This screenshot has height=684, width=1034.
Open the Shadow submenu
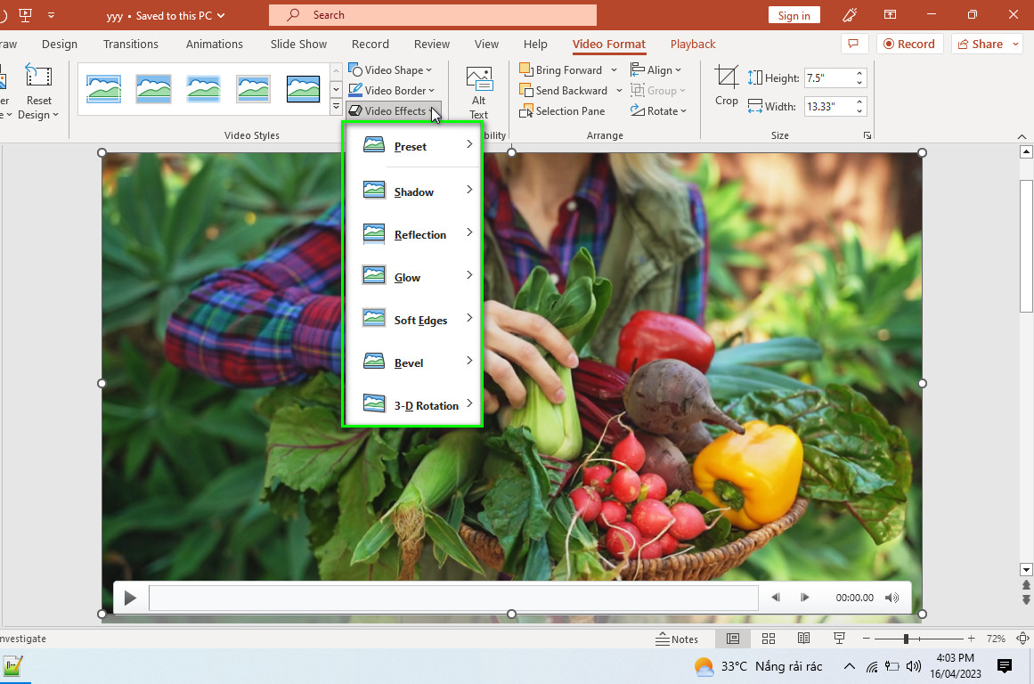point(413,192)
